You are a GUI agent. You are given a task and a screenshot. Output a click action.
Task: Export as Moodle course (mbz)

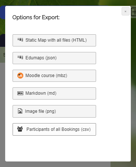54,76
